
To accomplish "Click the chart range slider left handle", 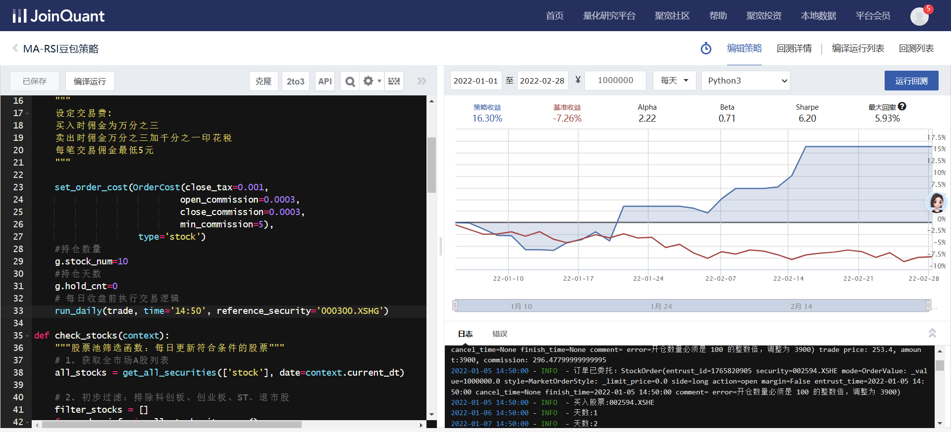I will (455, 305).
